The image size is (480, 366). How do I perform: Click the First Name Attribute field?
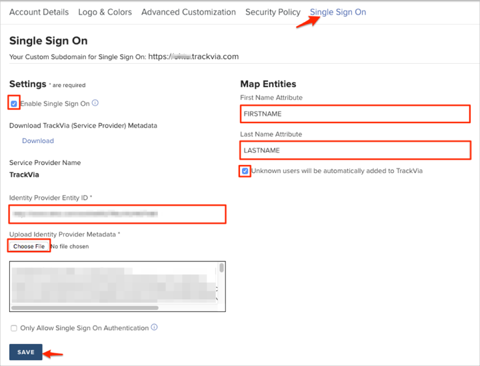pyautogui.click(x=355, y=114)
